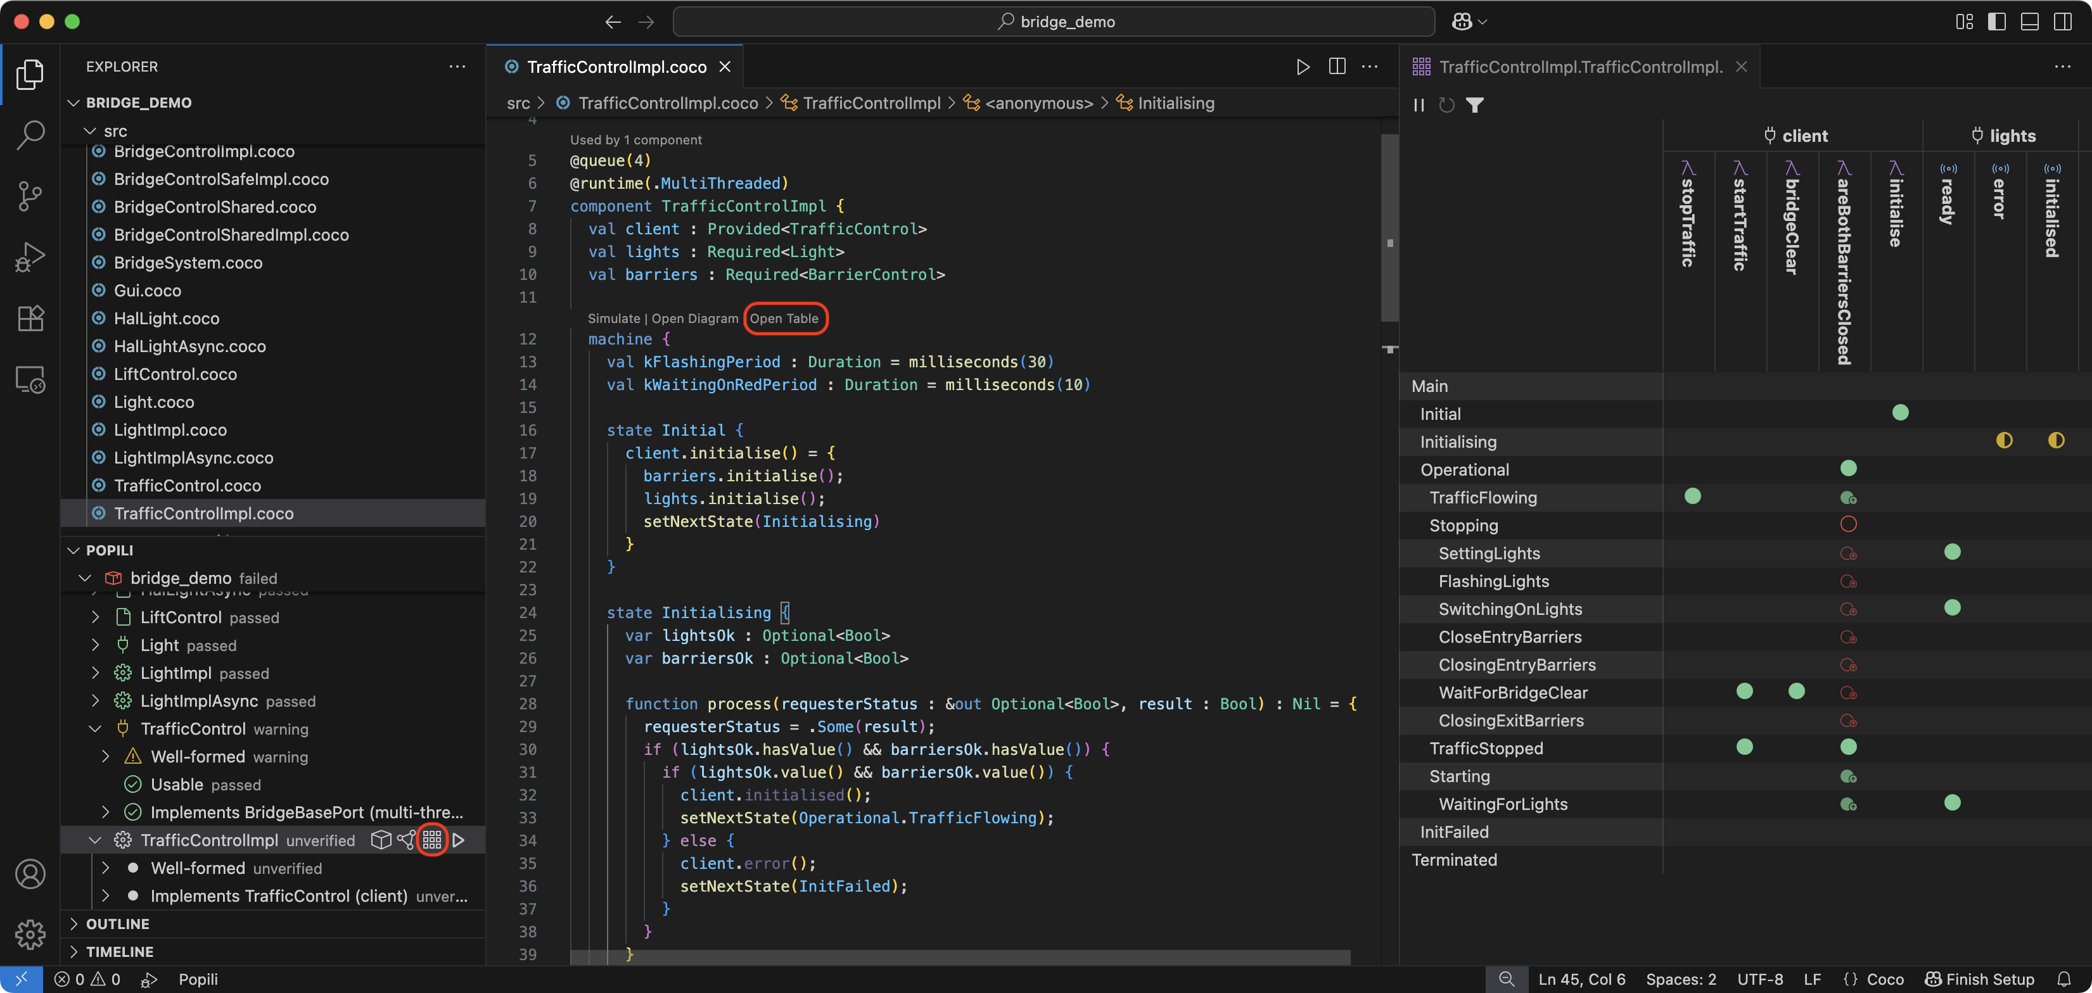Click Spaces: 2 indentation setting

tap(1681, 979)
